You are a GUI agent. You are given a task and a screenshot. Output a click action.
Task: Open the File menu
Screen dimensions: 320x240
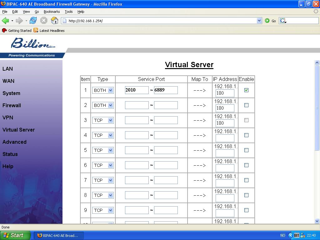(5, 12)
